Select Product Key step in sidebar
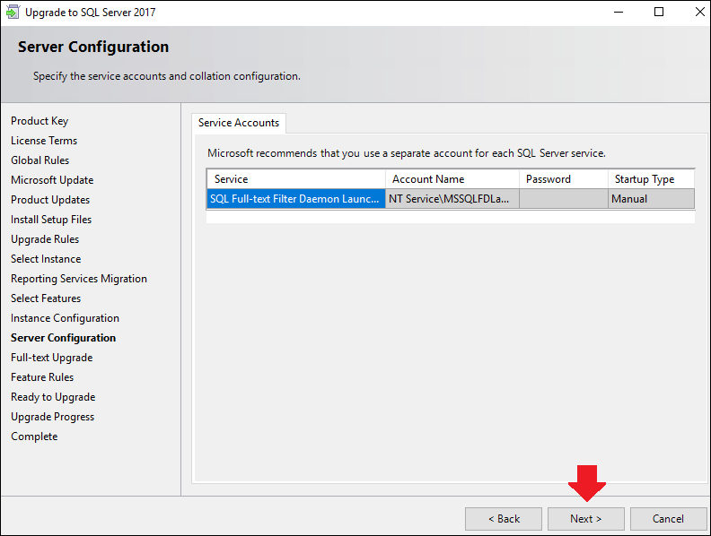The height and width of the screenshot is (536, 711). tap(39, 121)
